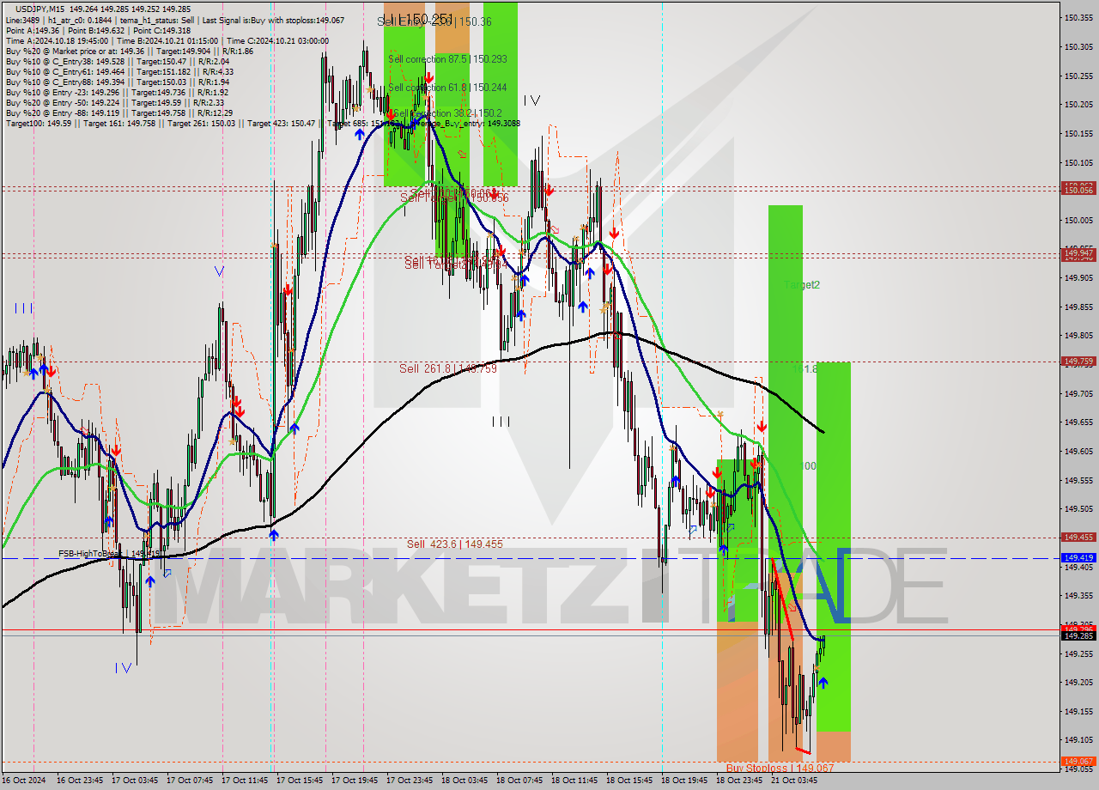Image resolution: width=1099 pixels, height=790 pixels.
Task: Select the black 'I I I' wave label
Action: tap(501, 422)
